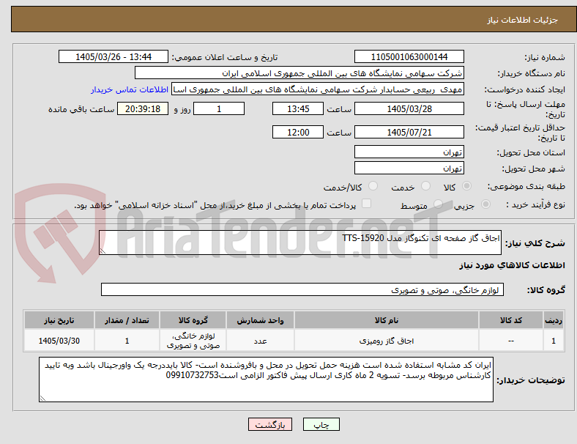Image resolution: width=577 pixels, height=444 pixels.
Task: Click the general description textarea TTS-15920
Action: coord(300,243)
